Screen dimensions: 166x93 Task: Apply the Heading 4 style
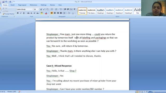coord(128,11)
